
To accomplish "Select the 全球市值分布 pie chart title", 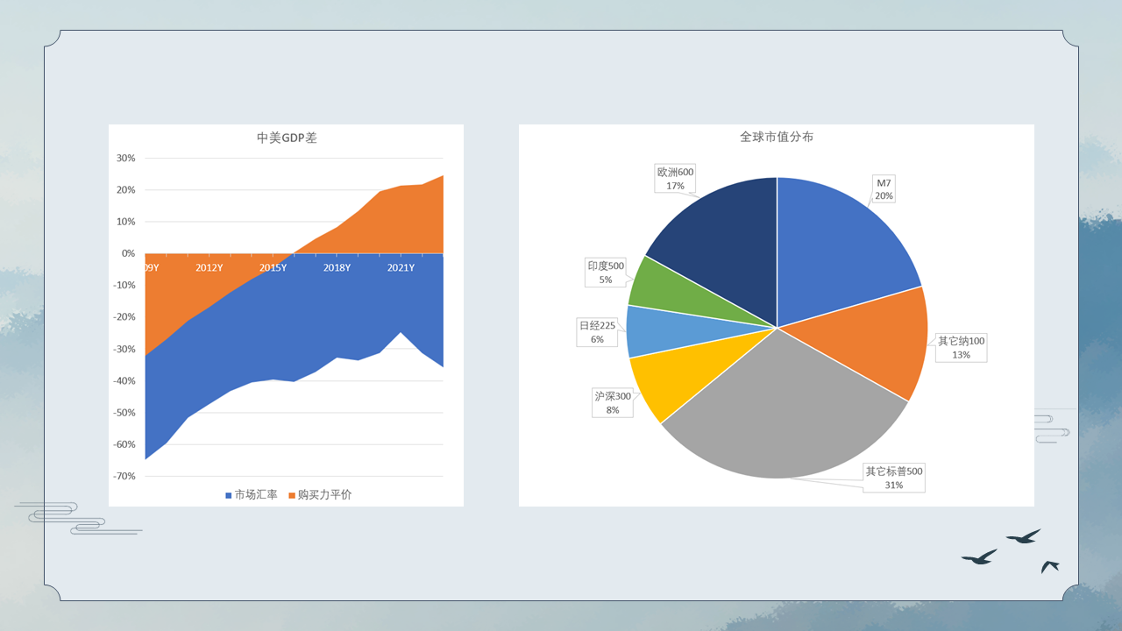I will [x=776, y=138].
